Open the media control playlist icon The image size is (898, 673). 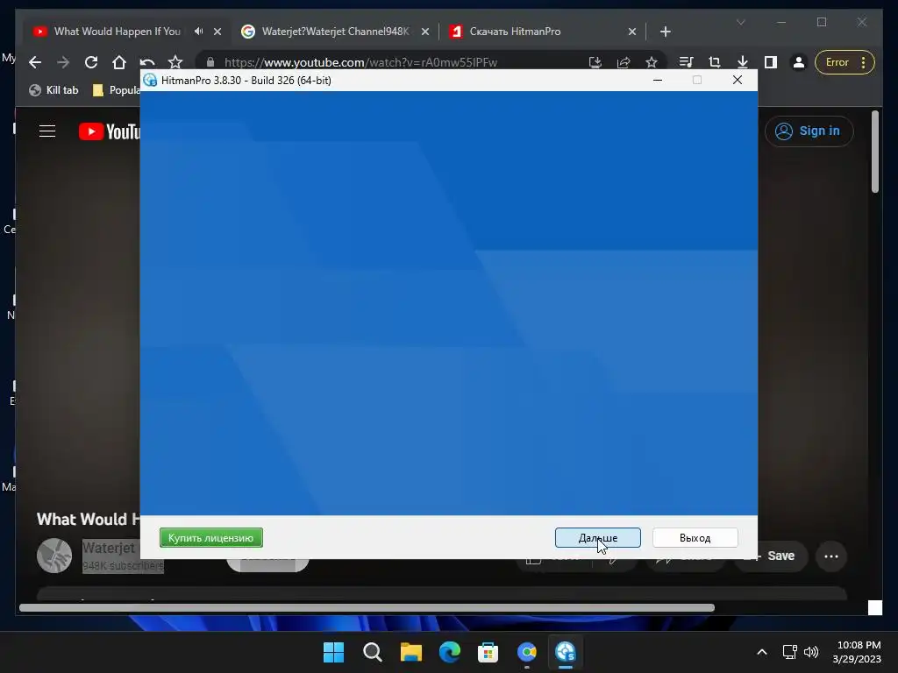click(x=686, y=62)
